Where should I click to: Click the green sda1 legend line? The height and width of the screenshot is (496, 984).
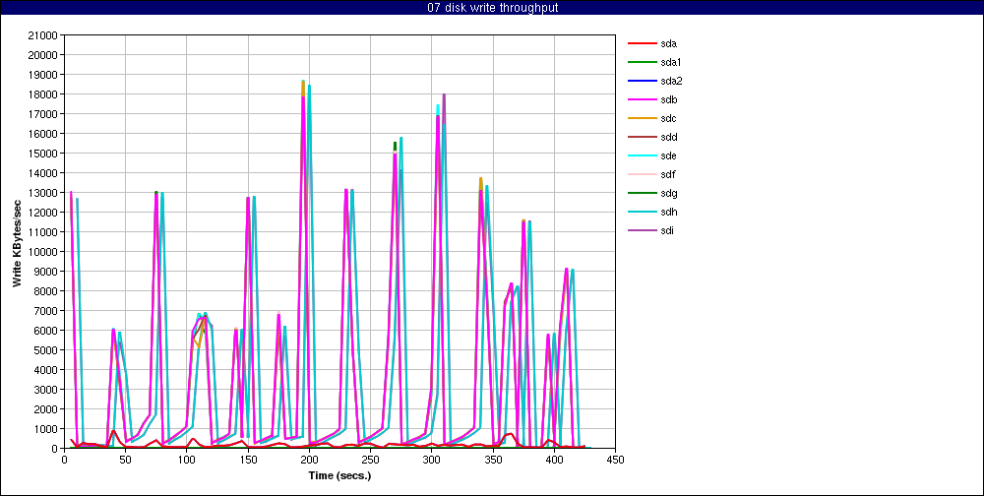[642, 62]
